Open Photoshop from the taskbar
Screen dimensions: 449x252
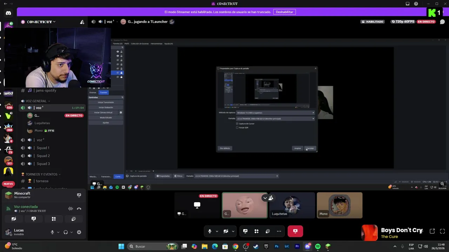[277, 246]
